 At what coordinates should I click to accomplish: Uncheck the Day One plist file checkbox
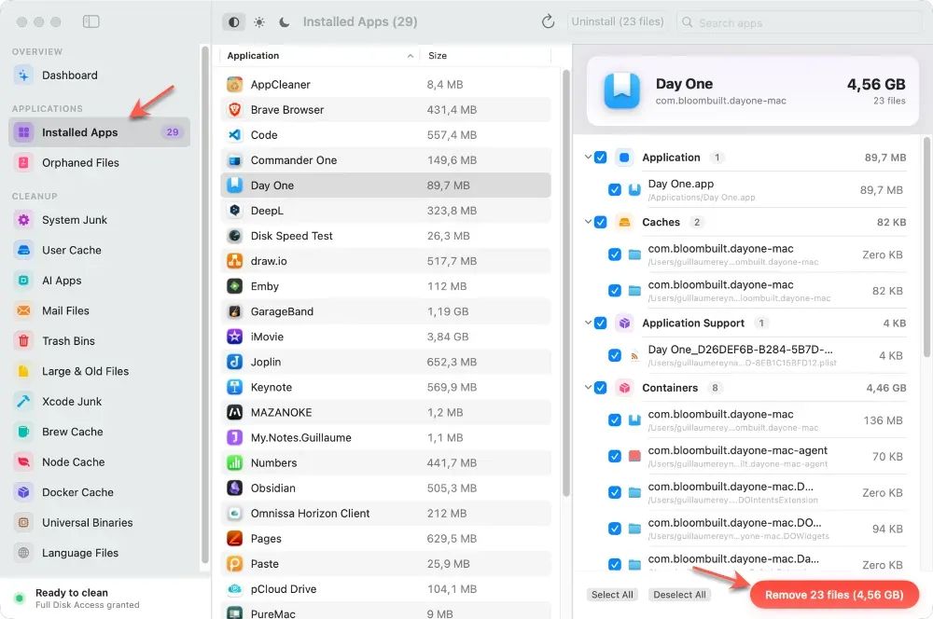(615, 355)
